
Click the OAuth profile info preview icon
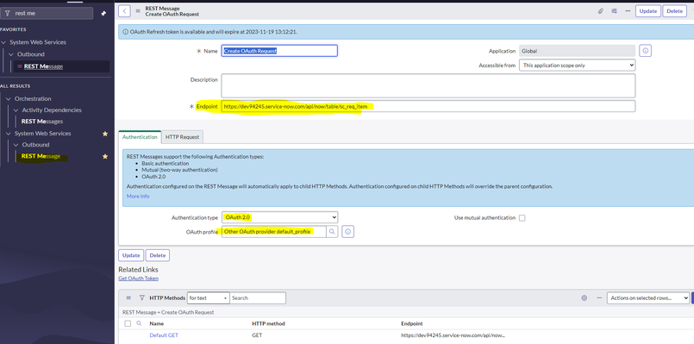coord(348,232)
